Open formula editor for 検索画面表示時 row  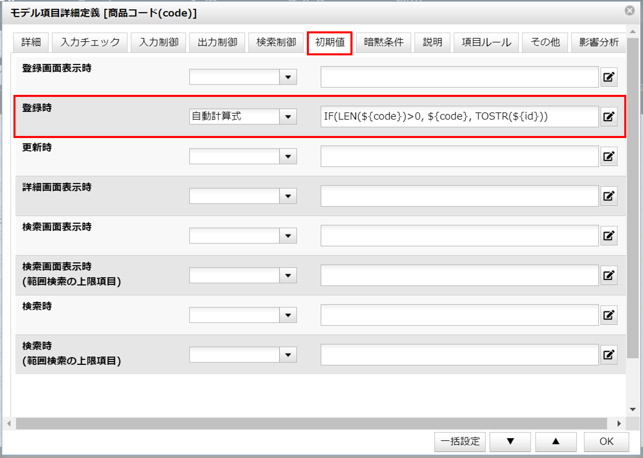(609, 236)
